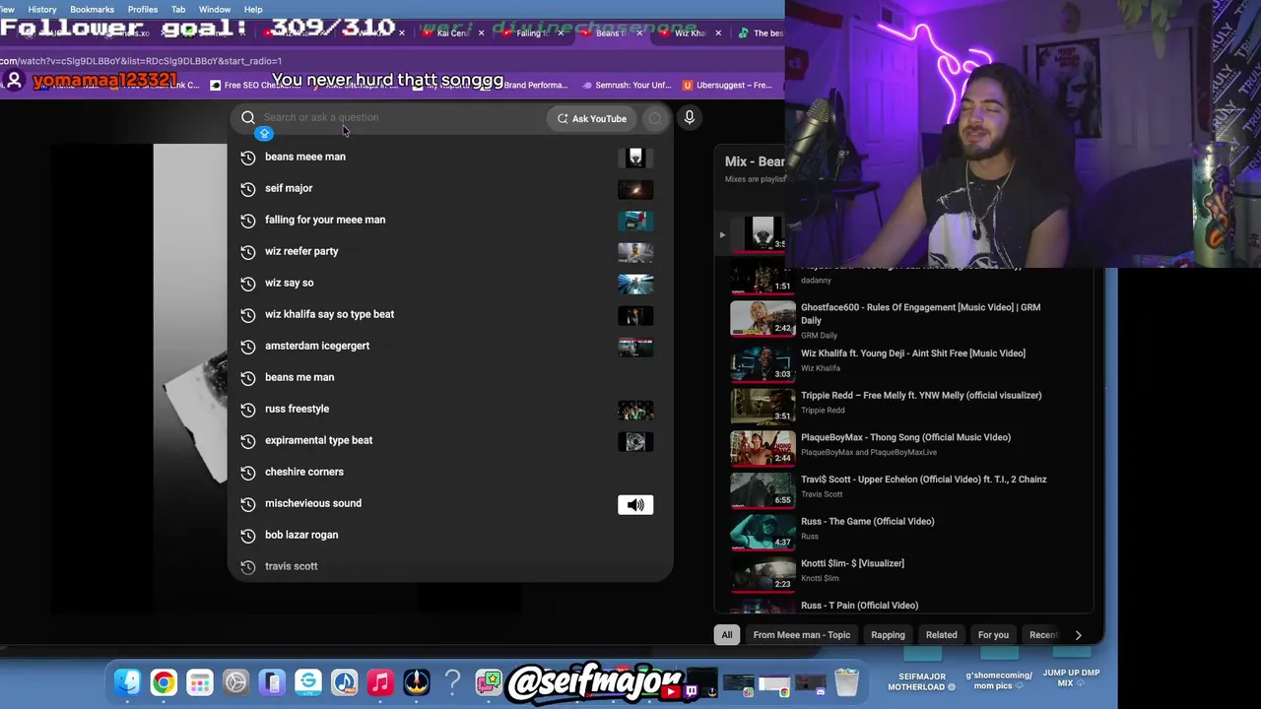Viewport: 1261px width, 709px height.
Task: Open PlaqueBoyMax - Thong Song video
Action: 905,437
